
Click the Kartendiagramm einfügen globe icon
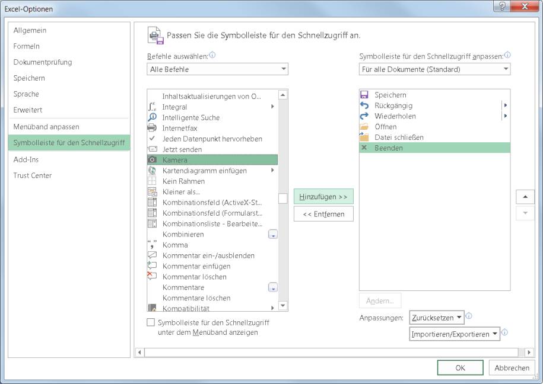pyautogui.click(x=152, y=171)
